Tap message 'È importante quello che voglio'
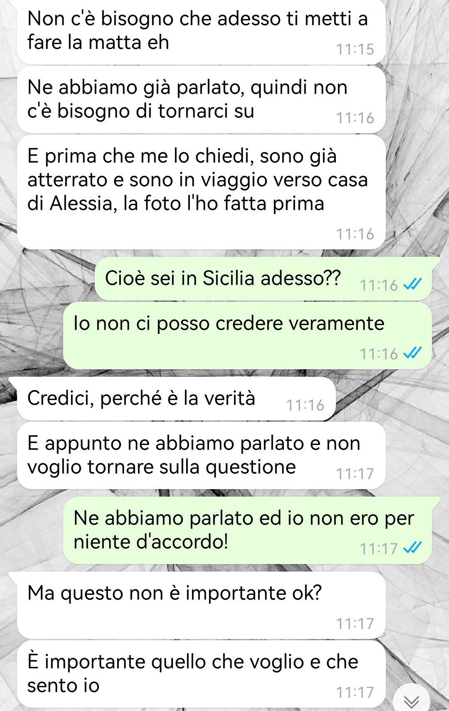Viewport: 449px width, 711px height. (x=201, y=674)
